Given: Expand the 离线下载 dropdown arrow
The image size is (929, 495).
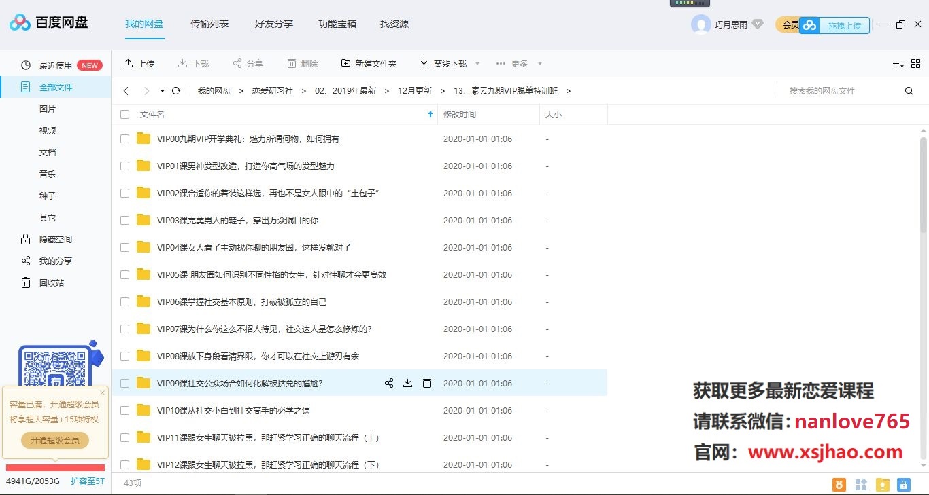Looking at the screenshot, I should click(x=477, y=63).
